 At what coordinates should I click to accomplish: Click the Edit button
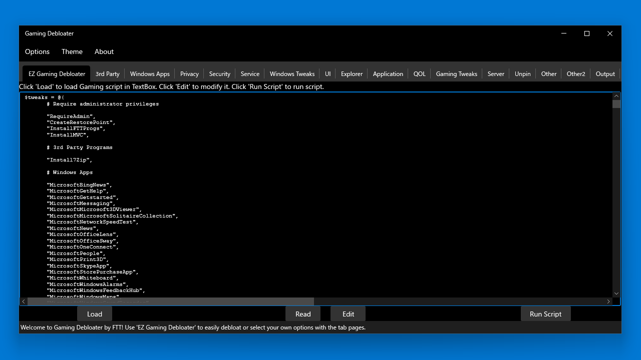(348, 314)
